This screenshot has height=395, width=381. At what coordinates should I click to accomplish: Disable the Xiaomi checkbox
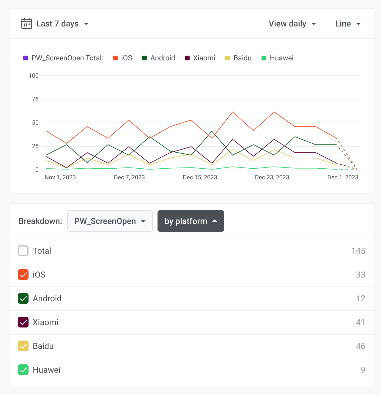click(23, 322)
